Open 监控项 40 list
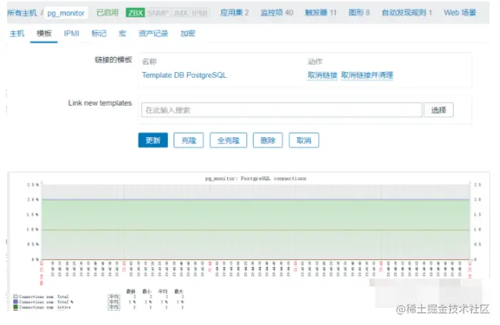Screen dimensions: 500x325 tap(277, 13)
